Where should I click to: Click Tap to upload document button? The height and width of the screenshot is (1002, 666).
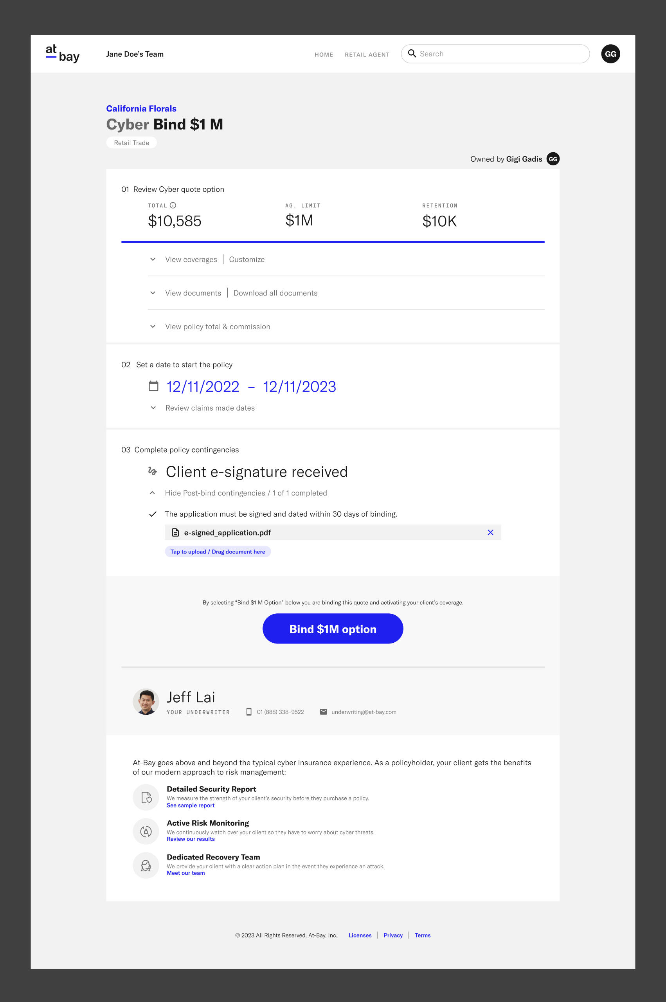218,551
